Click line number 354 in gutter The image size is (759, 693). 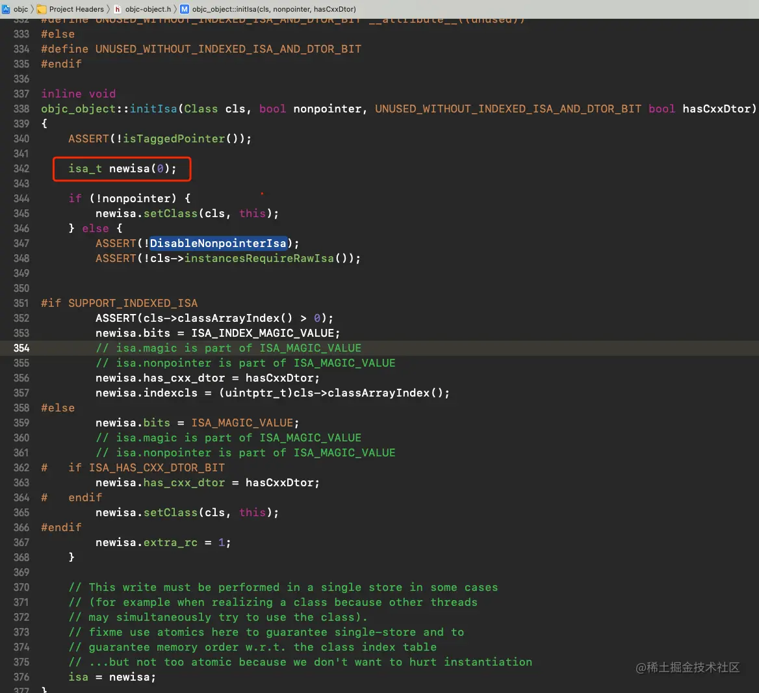[x=21, y=348]
